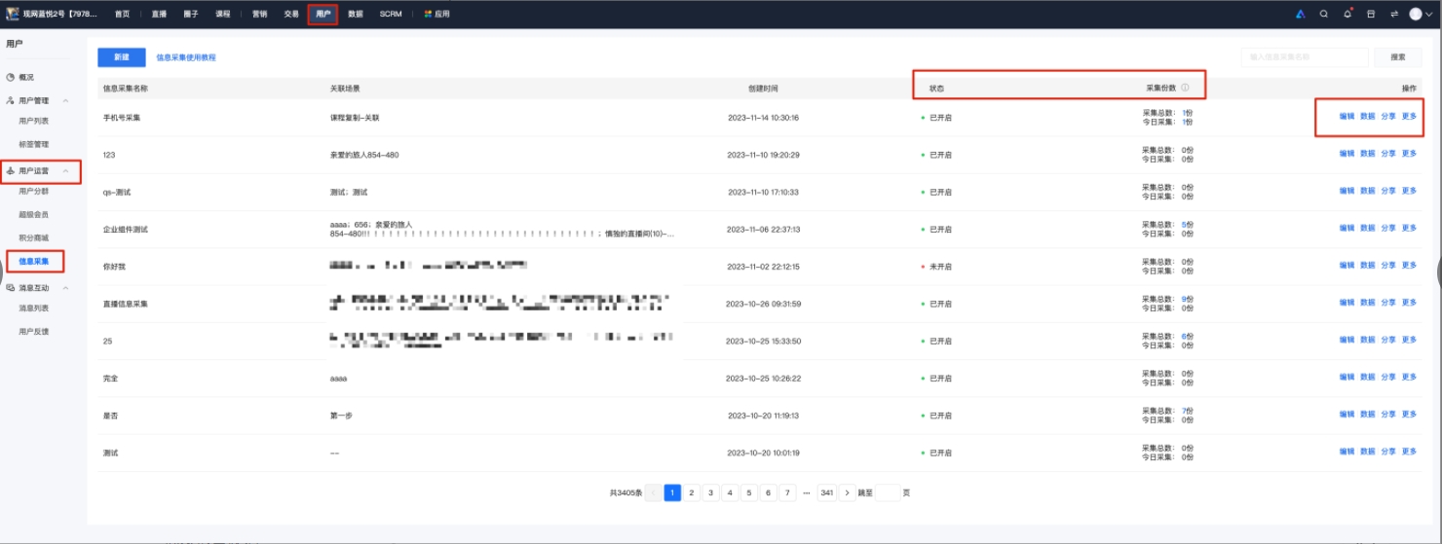Open the 信息采集使用教程 tutorial link

(186, 57)
